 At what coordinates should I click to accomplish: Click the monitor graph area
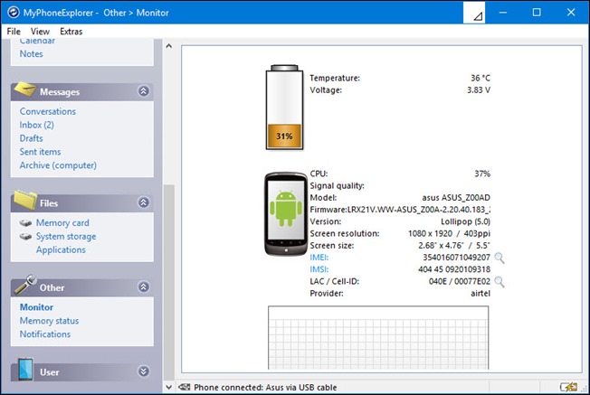point(378,337)
